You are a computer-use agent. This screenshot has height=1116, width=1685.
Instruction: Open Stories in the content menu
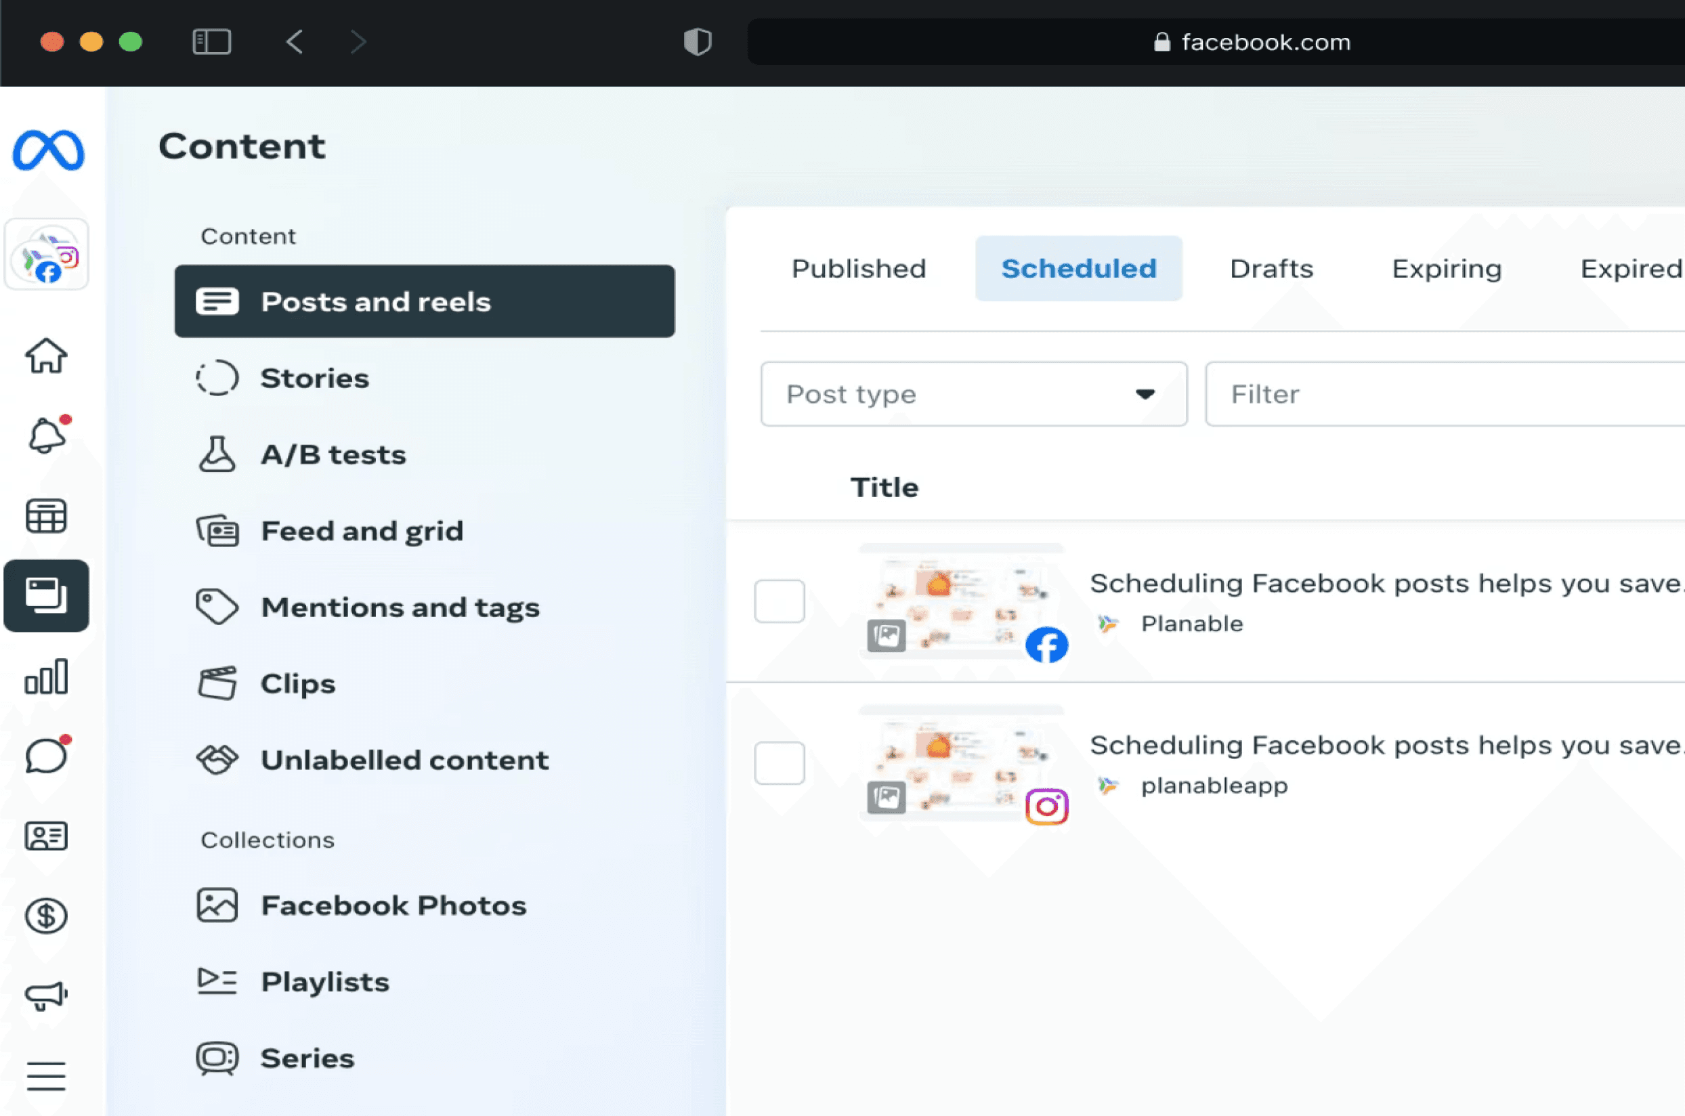pos(315,378)
